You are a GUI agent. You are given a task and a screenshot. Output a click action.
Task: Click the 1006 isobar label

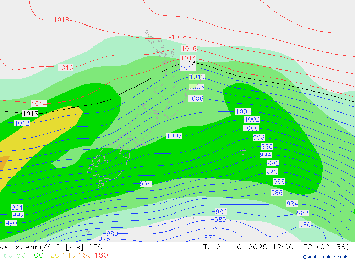[196, 99]
